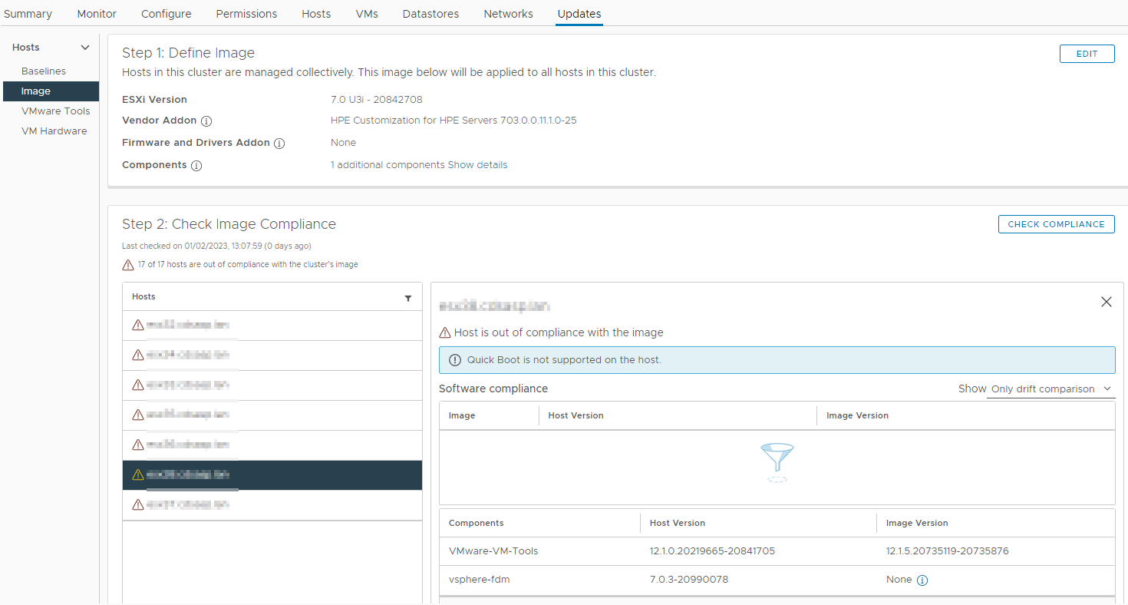Select the first host in the list
This screenshot has height=605, width=1128.
coord(272,326)
